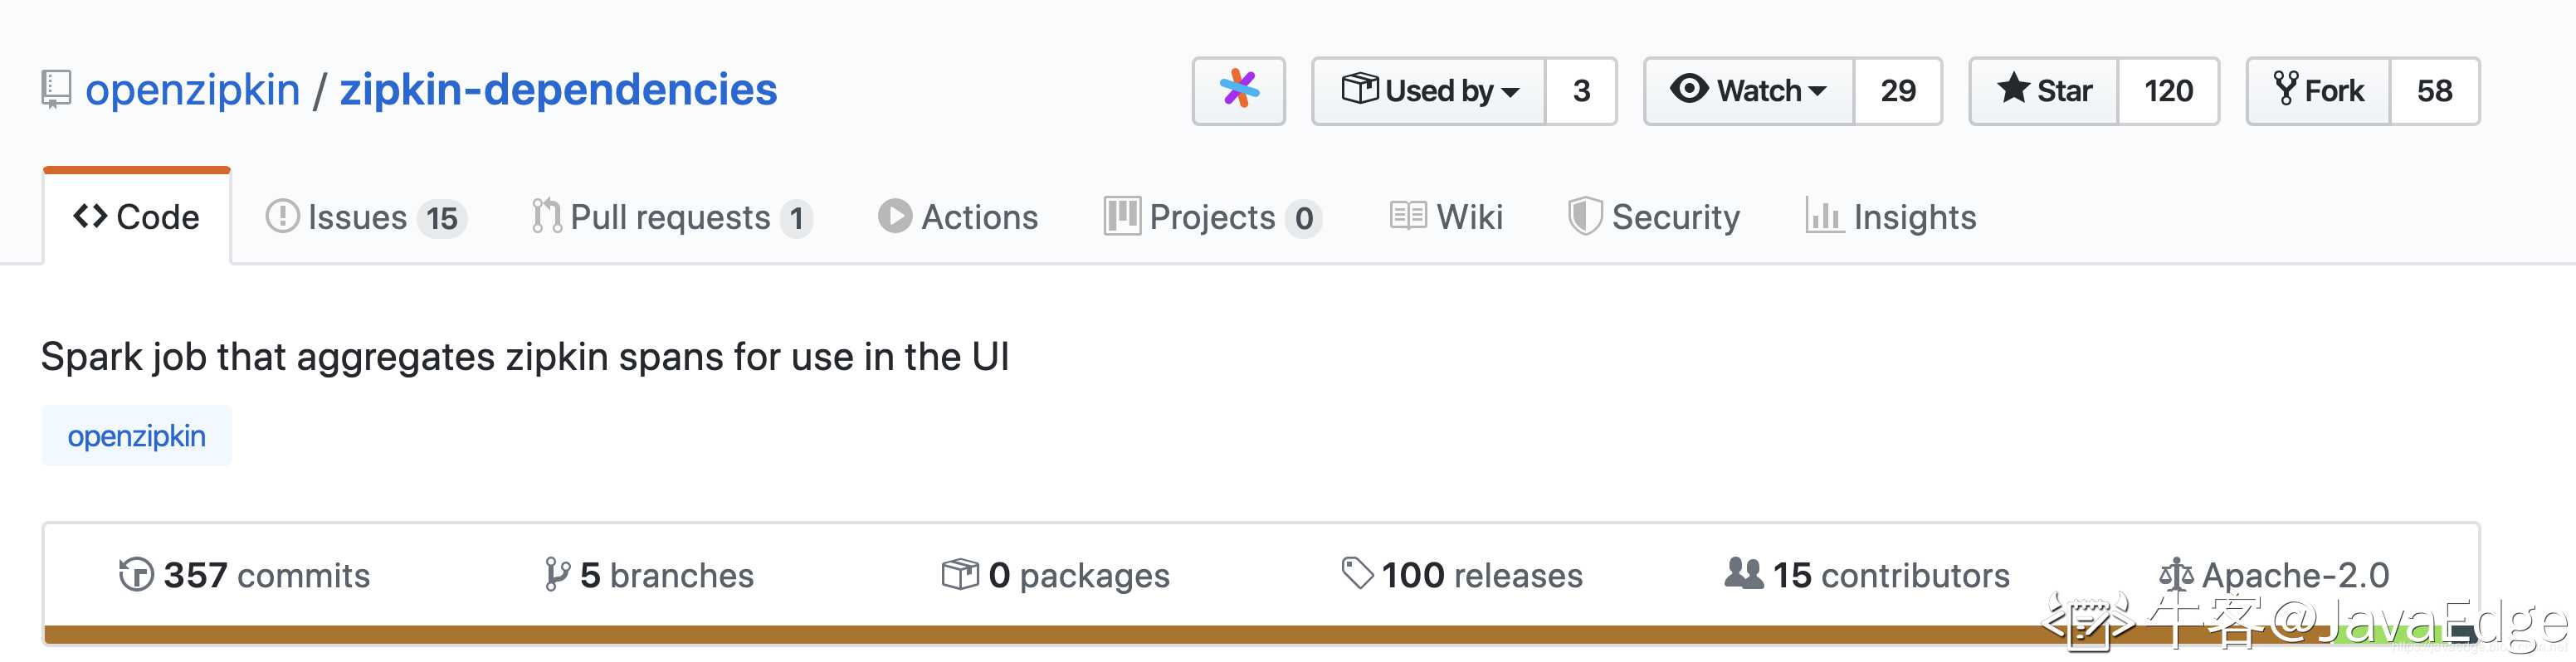Switch to the Issues tab
The image size is (2576, 662).
click(x=365, y=217)
